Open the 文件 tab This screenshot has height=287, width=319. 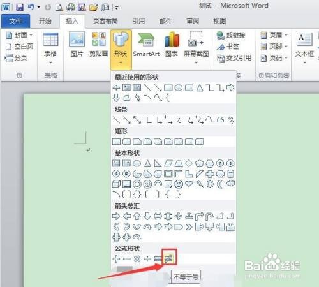pyautogui.click(x=15, y=21)
